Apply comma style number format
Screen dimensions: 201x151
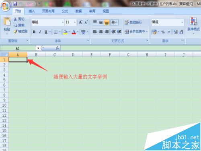169,32
